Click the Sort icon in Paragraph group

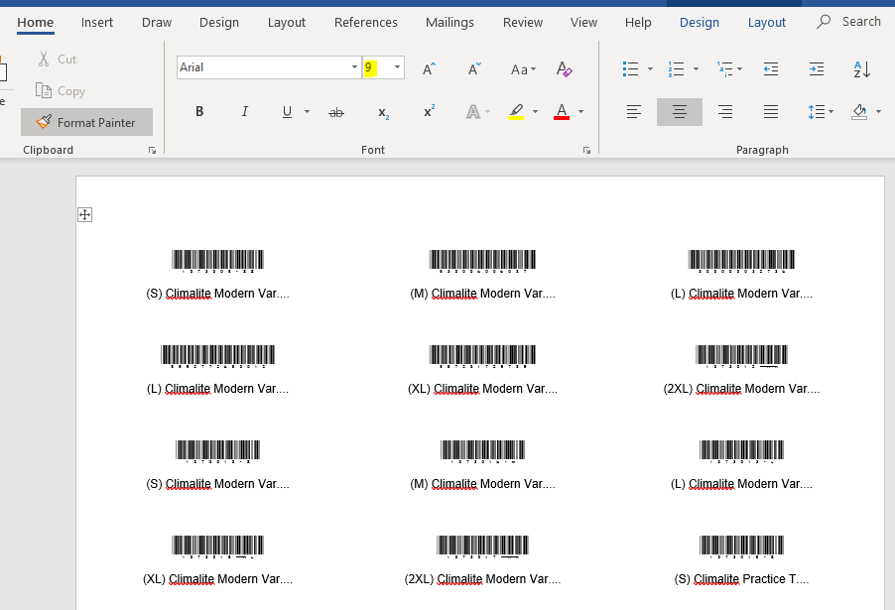coord(861,68)
